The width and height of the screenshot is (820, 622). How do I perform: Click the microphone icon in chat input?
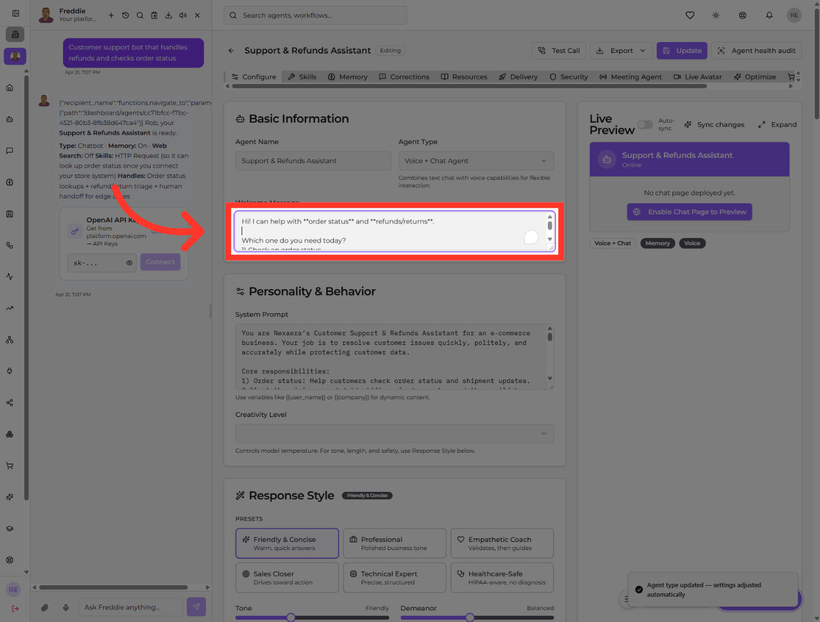click(66, 607)
